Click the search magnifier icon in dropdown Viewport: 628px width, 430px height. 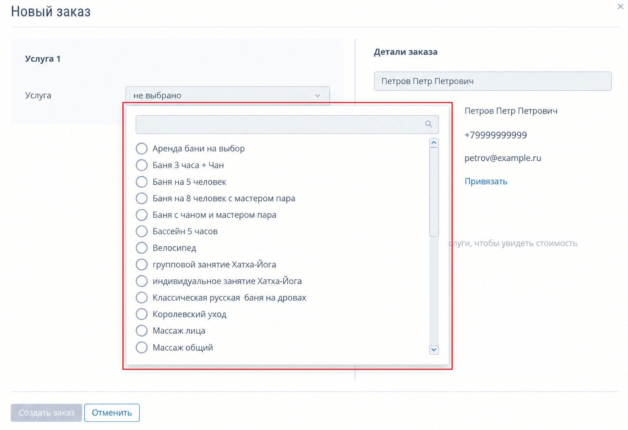tap(429, 124)
